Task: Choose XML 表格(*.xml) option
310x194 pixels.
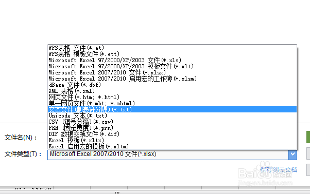Action: point(172,91)
